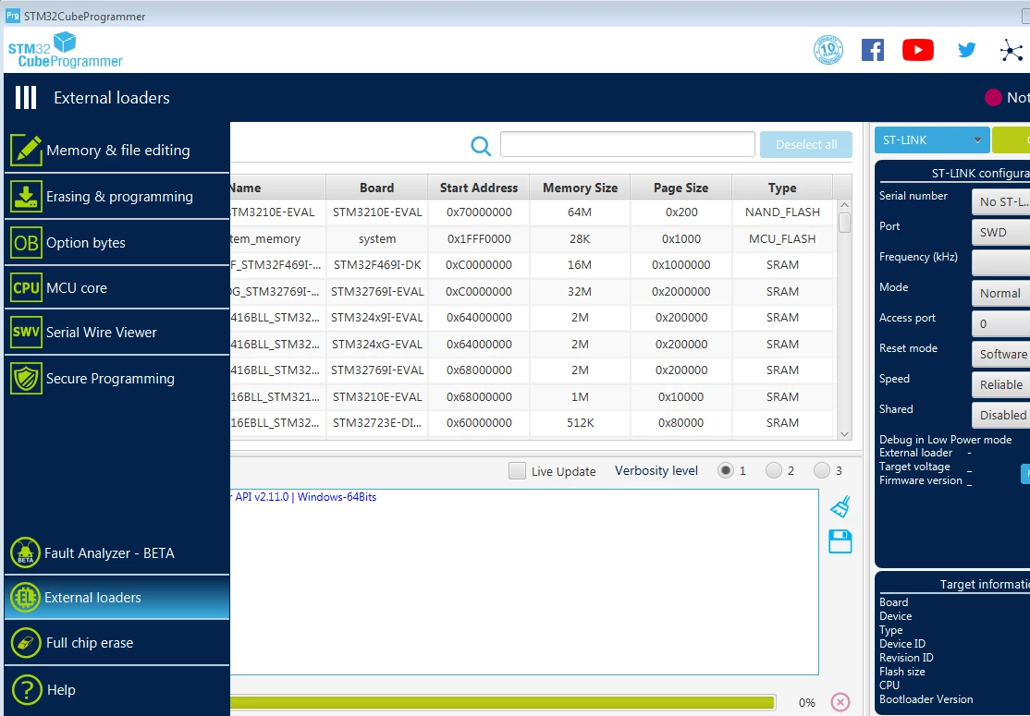
Task: Open the SWV Serial Wire Viewer icon
Action: (x=26, y=332)
